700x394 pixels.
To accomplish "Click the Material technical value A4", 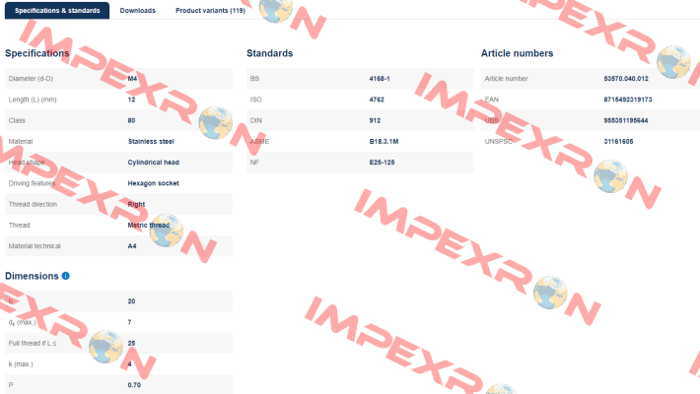I will [132, 246].
